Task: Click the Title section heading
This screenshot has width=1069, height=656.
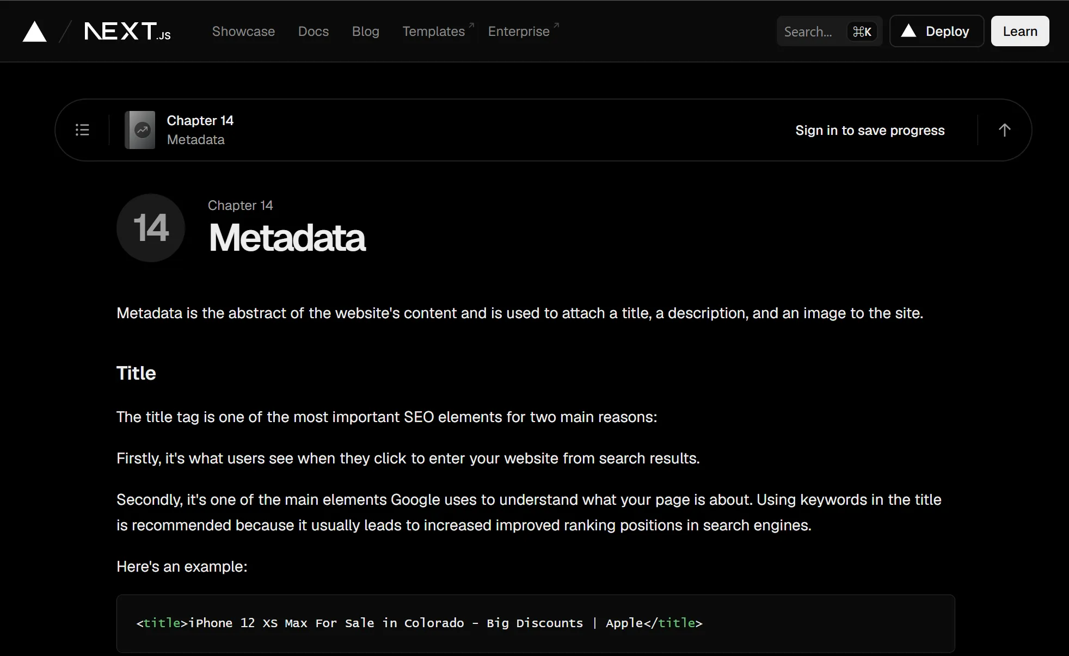Action: 136,373
